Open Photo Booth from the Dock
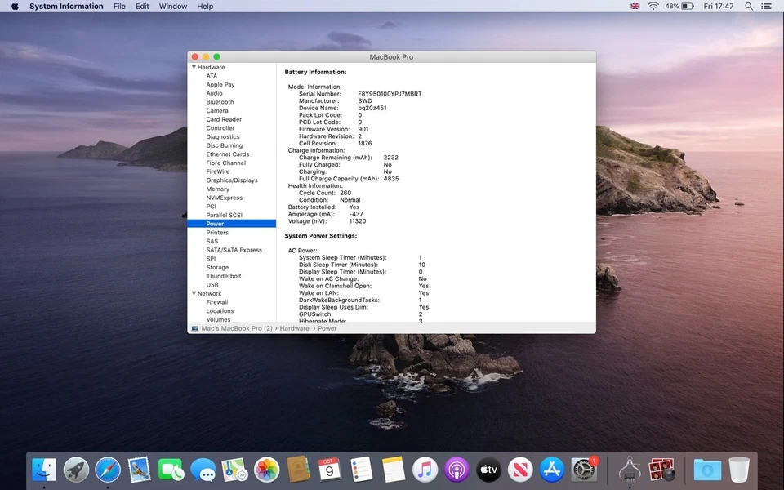This screenshot has width=784, height=490. pos(661,470)
